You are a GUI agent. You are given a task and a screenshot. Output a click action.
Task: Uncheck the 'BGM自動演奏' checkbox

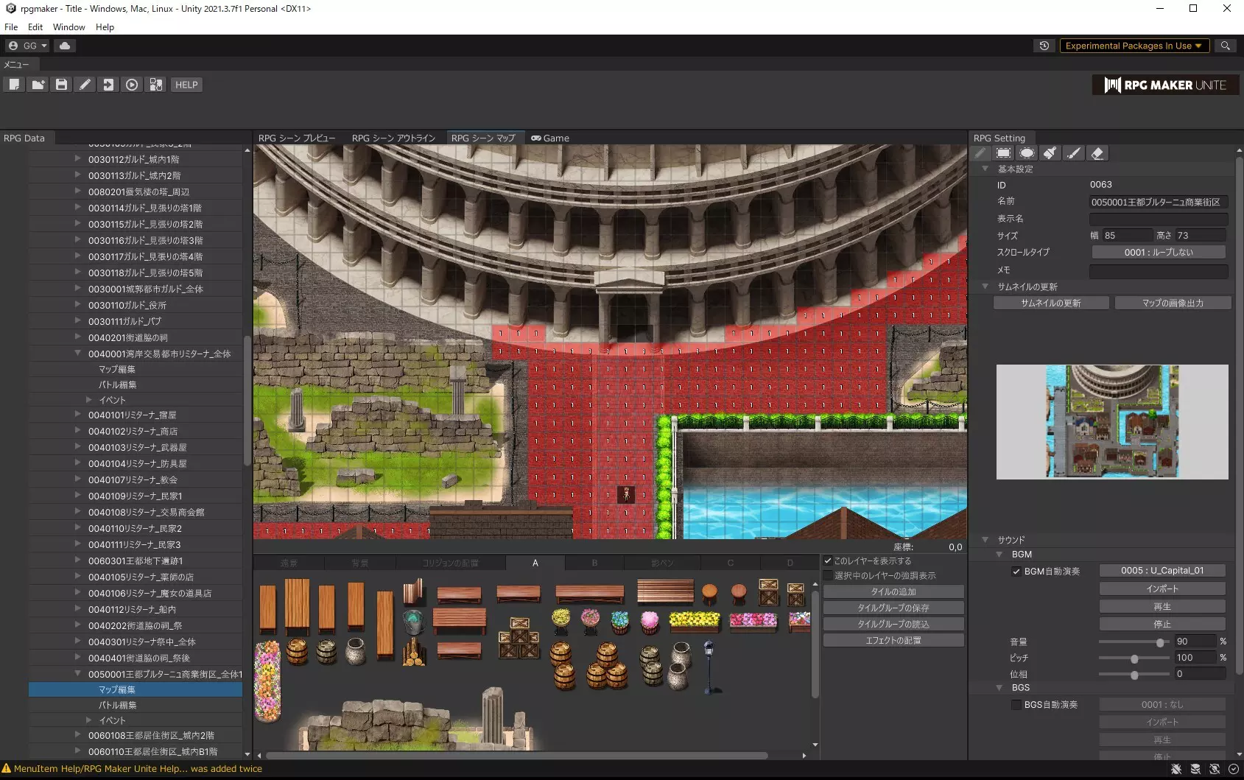tap(1016, 571)
